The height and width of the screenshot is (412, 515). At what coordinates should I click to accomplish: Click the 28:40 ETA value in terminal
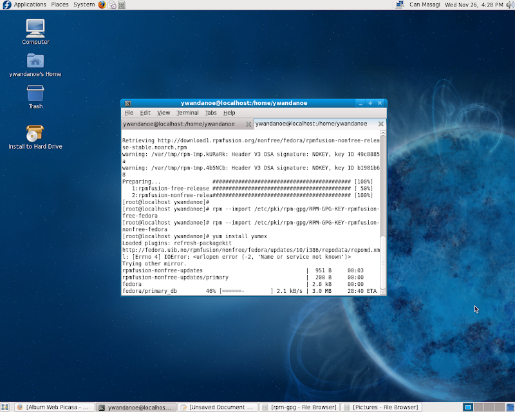pyautogui.click(x=362, y=291)
